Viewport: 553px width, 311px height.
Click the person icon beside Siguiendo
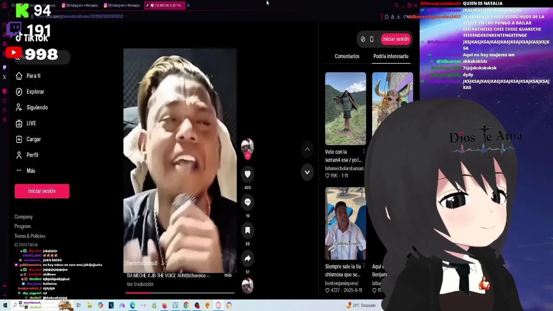pos(19,108)
